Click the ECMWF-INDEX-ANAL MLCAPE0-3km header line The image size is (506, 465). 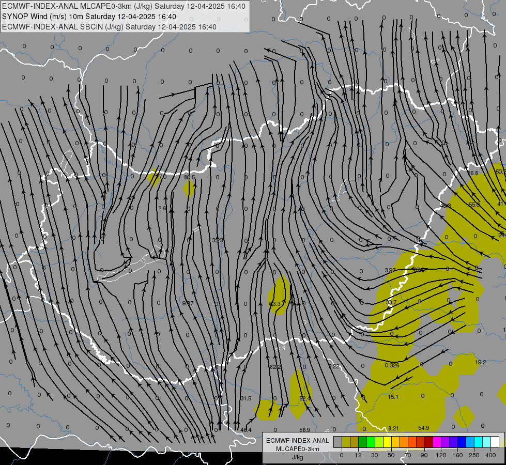tap(124, 6)
